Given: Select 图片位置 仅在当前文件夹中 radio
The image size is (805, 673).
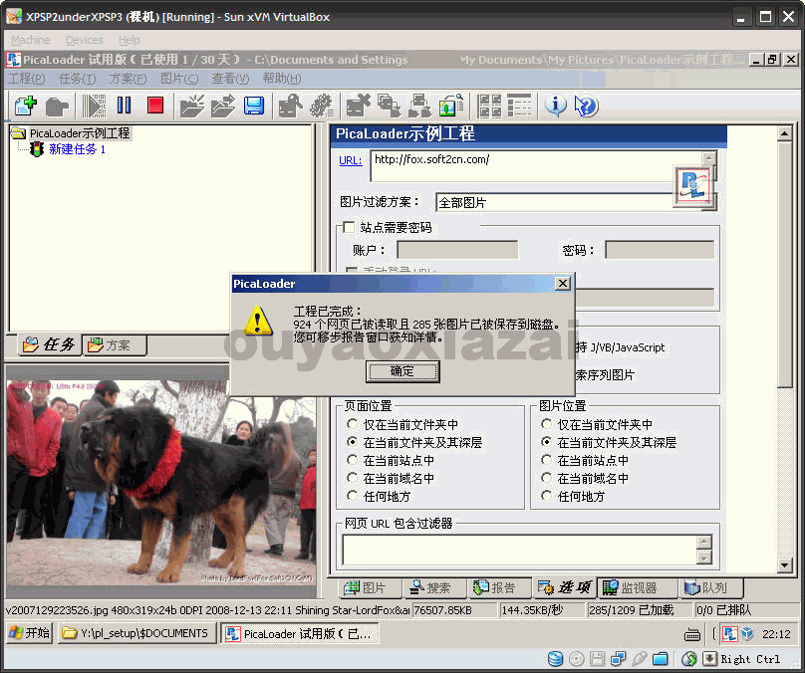Looking at the screenshot, I should (x=547, y=424).
